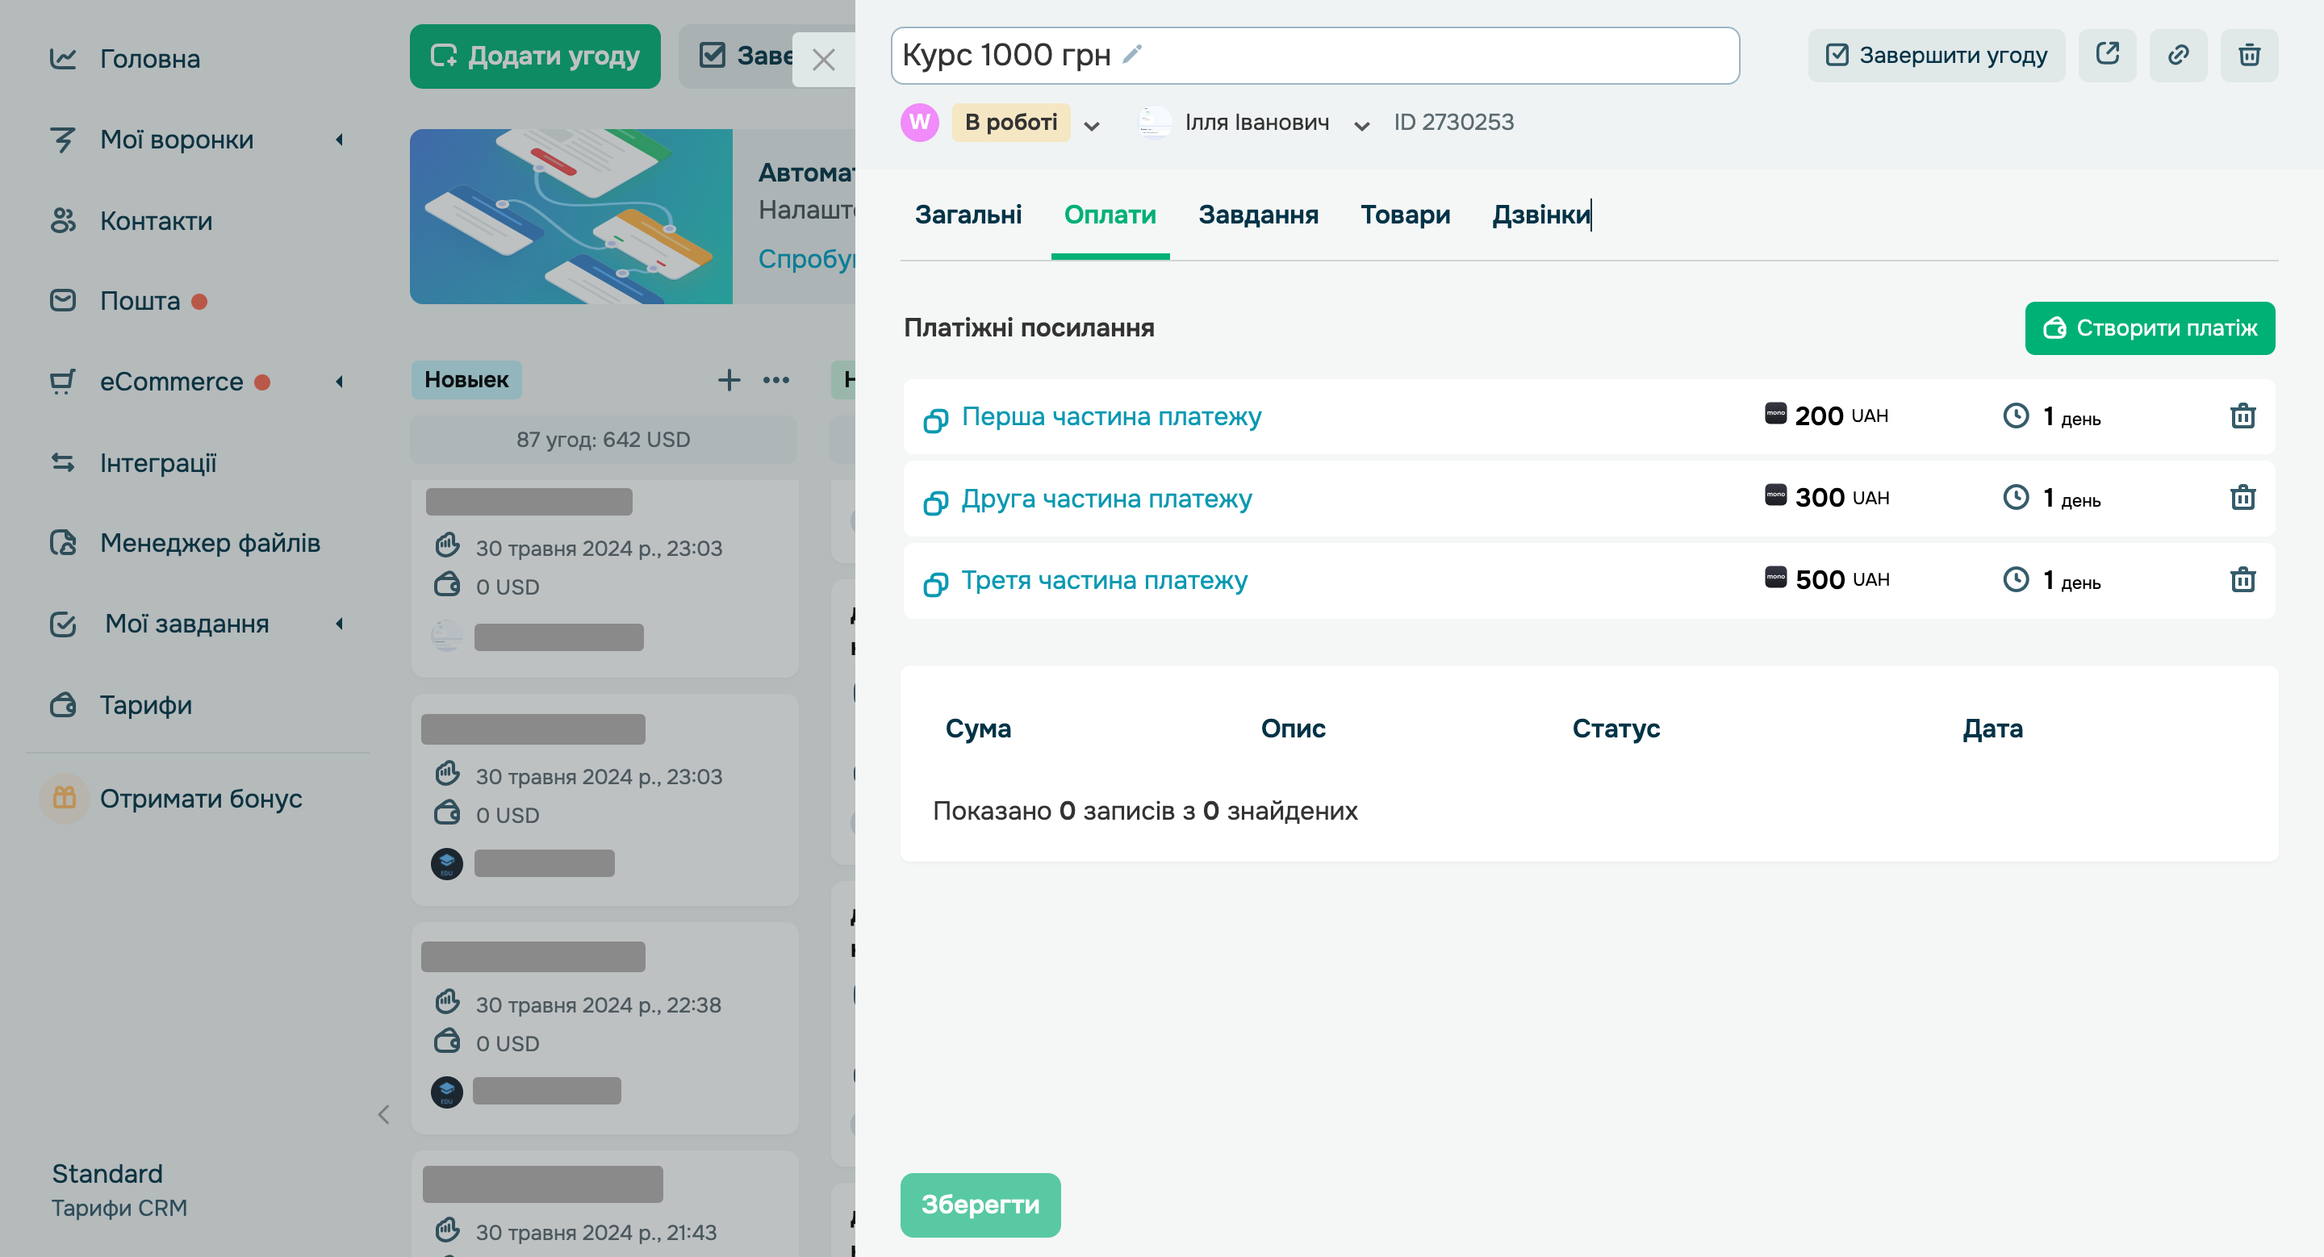Screen dimensions: 2324x1257
Task: Collapse the left sidebar chevron
Action: point(383,1116)
